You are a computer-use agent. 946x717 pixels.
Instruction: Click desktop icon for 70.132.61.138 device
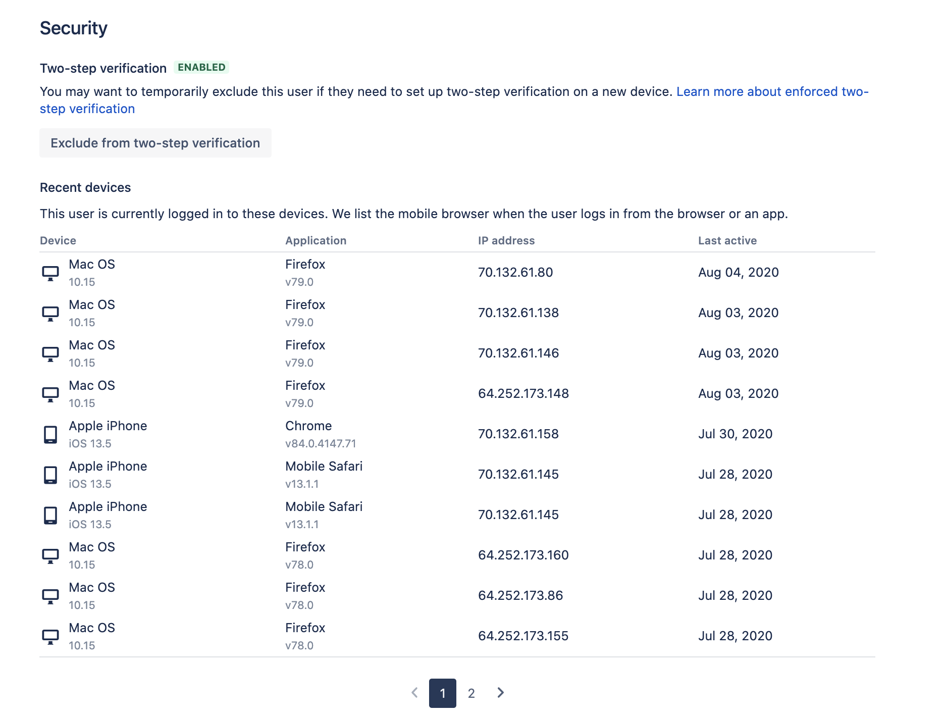click(x=50, y=314)
